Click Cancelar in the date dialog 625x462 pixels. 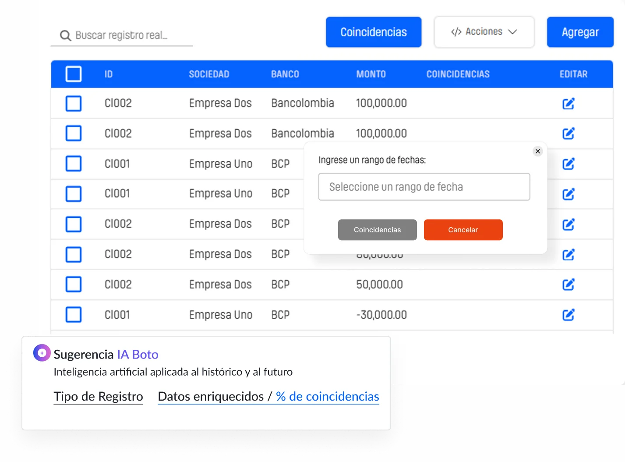463,230
